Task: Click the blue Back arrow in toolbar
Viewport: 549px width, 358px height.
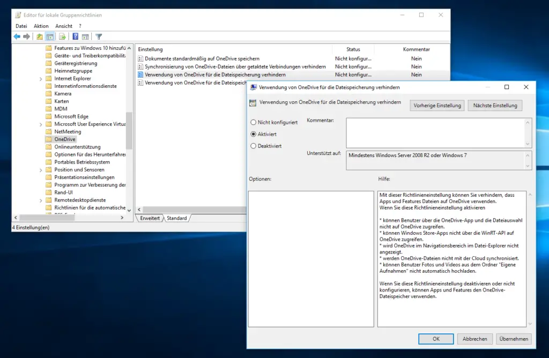Action: click(17, 36)
